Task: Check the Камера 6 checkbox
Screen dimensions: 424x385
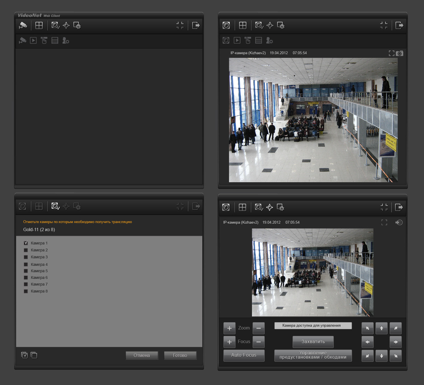Action: tap(26, 278)
